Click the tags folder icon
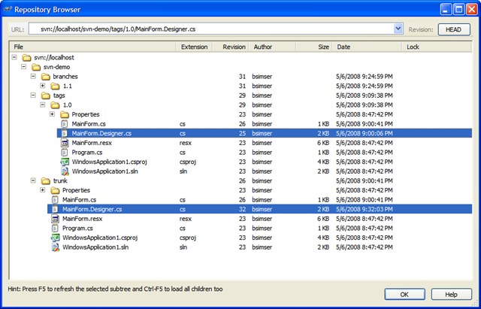The image size is (481, 309). 46,95
